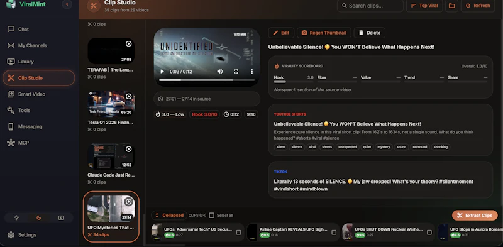Play the clip video
This screenshot has width=503, height=247.
(x=162, y=72)
